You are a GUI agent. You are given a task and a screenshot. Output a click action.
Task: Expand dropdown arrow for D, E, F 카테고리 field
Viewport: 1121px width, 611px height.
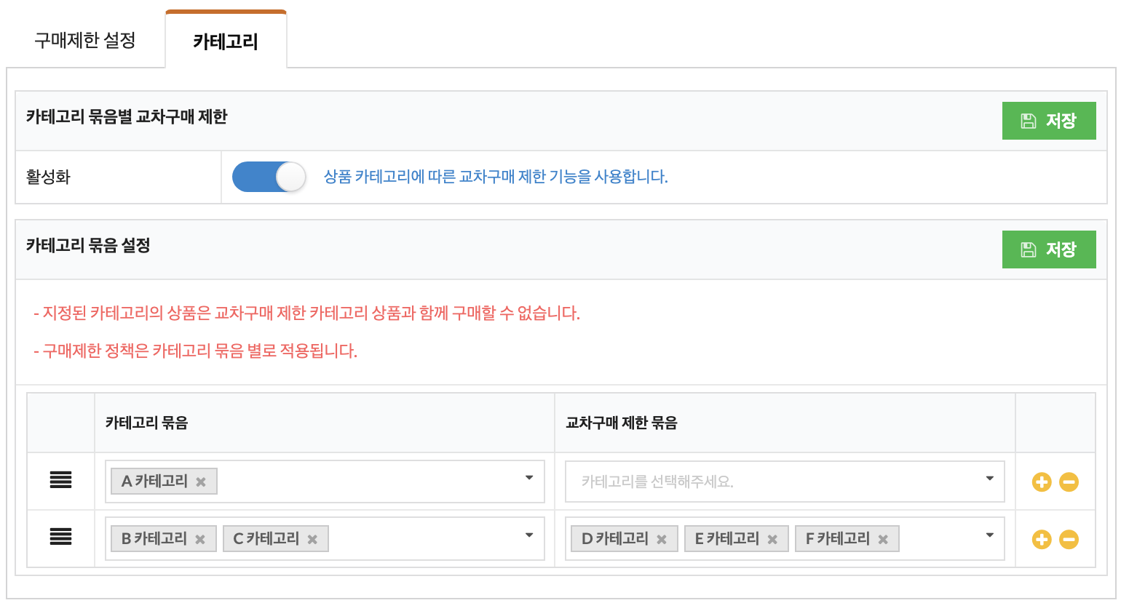pyautogui.click(x=989, y=535)
